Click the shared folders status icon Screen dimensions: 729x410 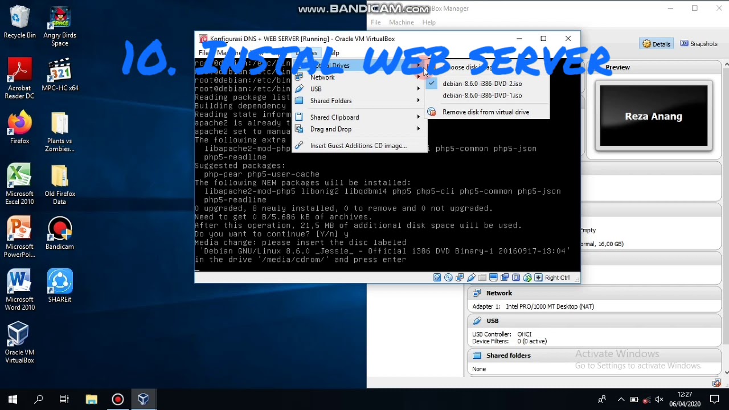[x=482, y=278]
